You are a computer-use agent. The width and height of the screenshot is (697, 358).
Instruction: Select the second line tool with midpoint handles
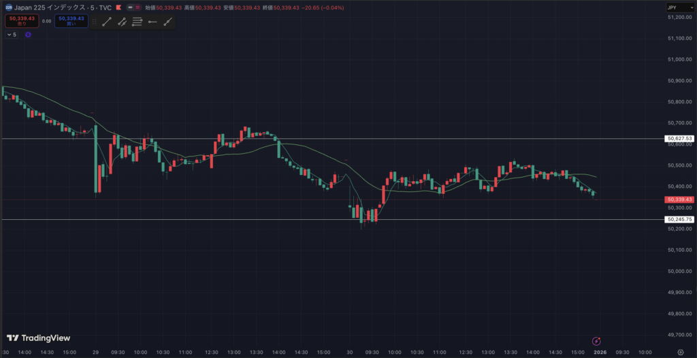tap(122, 22)
